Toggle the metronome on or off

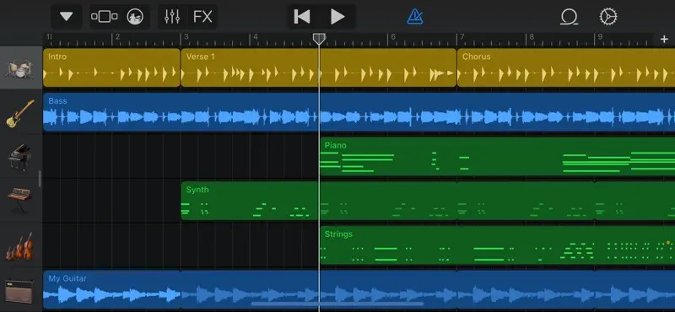coord(415,17)
